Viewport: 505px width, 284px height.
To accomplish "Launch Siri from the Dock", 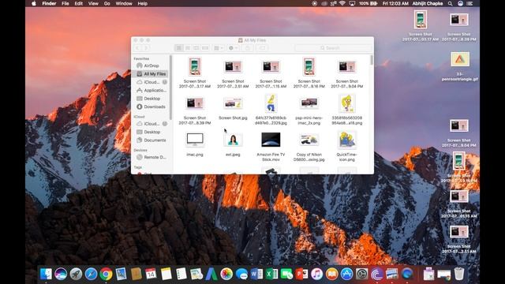I will coord(61,274).
